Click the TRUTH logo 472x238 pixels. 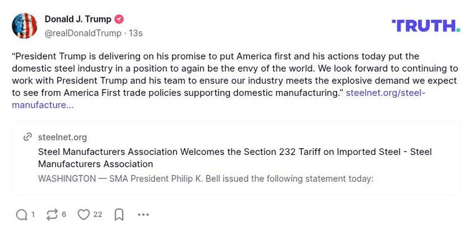[x=425, y=26]
